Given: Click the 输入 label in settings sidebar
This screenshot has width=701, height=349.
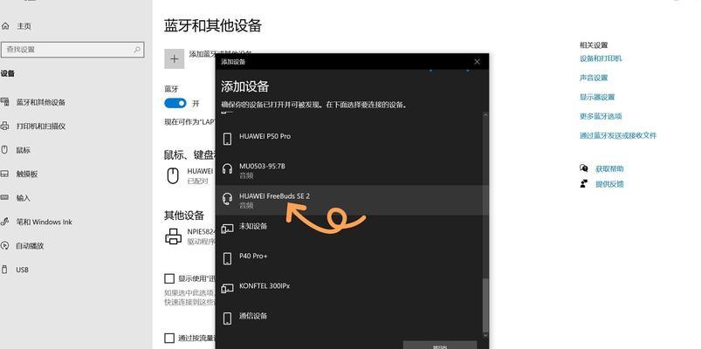Looking at the screenshot, I should tap(24, 198).
